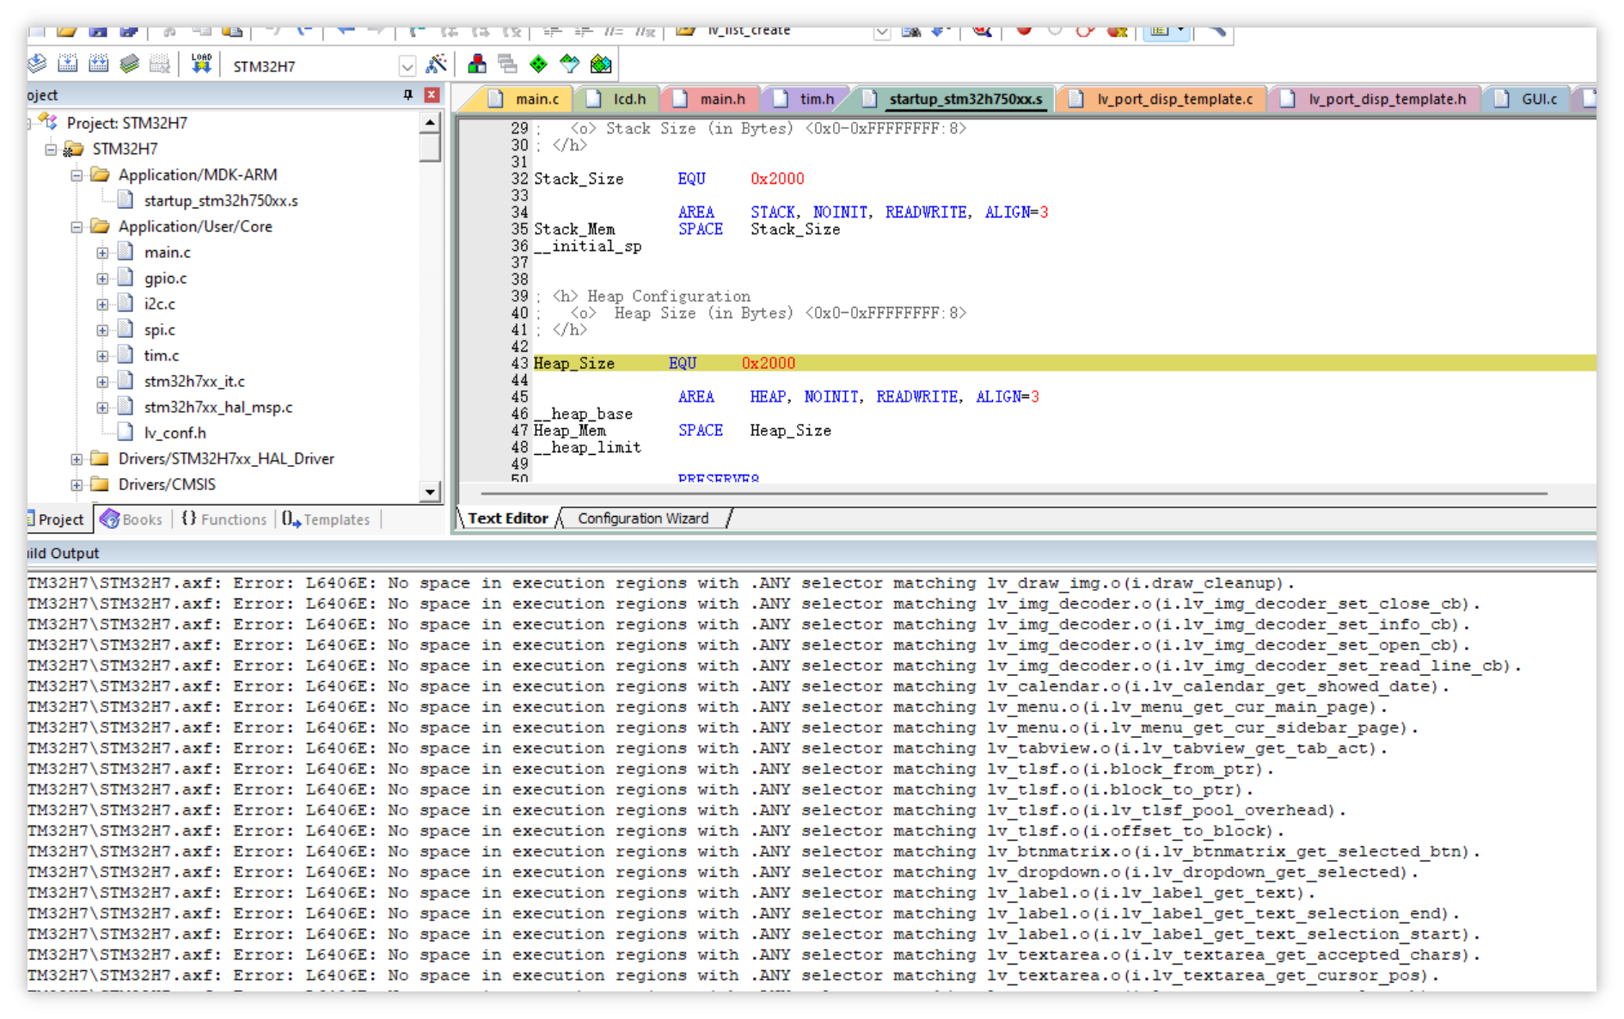Click the lv_textarea_get_cursor_pos error line
This screenshot has height=1019, width=1624.
[734, 976]
